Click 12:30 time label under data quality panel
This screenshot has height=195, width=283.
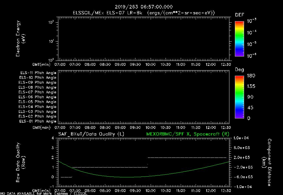point(226,191)
